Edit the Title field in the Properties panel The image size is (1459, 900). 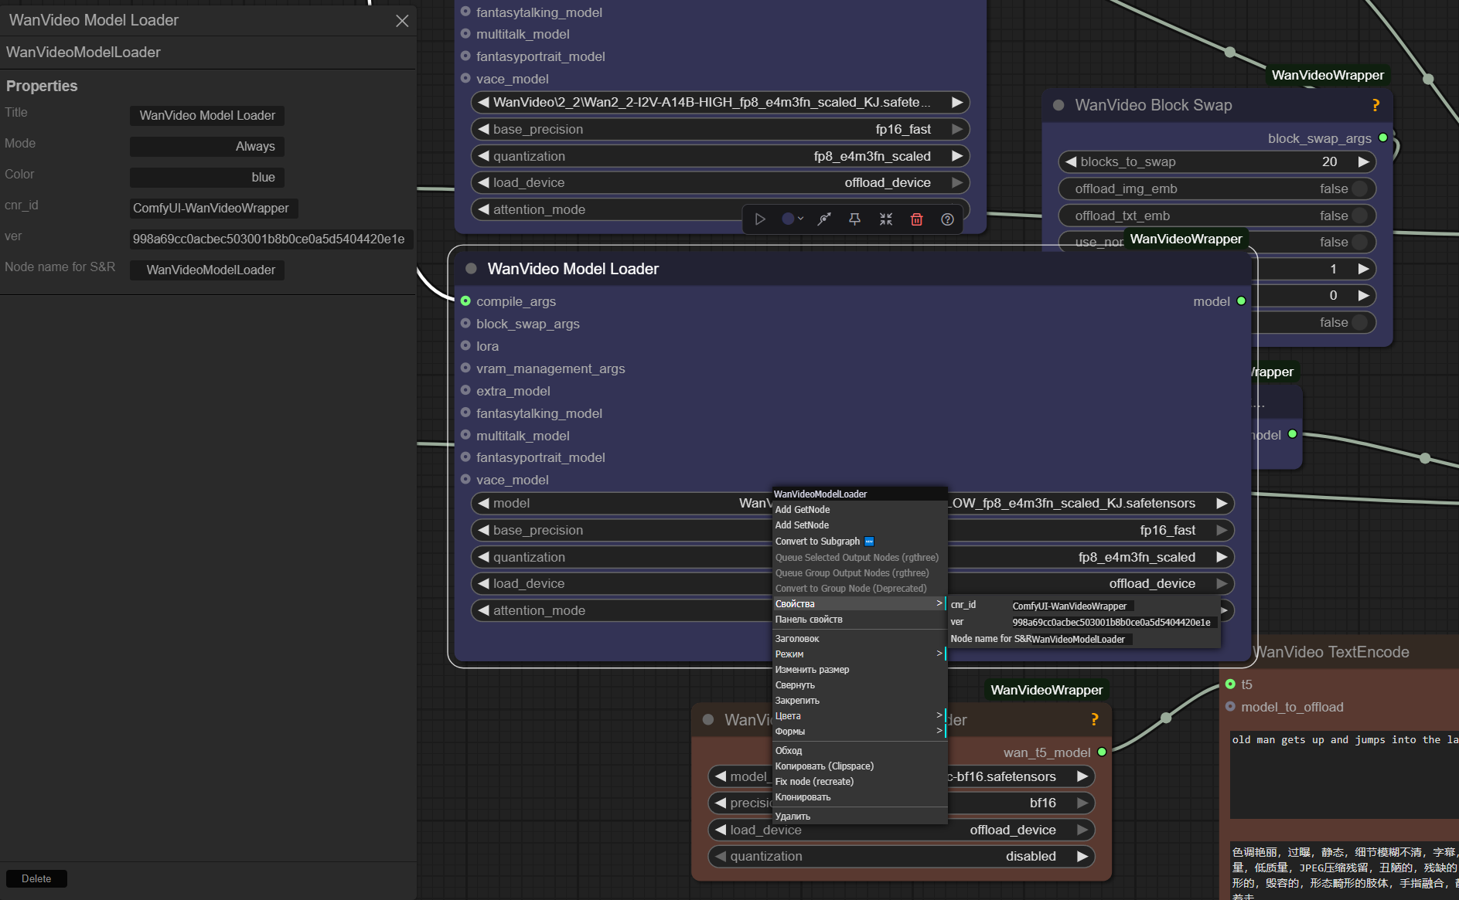[207, 116]
